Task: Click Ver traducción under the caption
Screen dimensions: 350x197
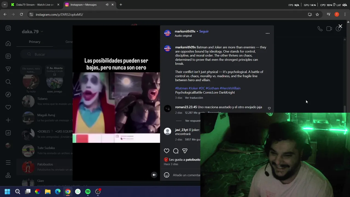Action: click(x=194, y=98)
